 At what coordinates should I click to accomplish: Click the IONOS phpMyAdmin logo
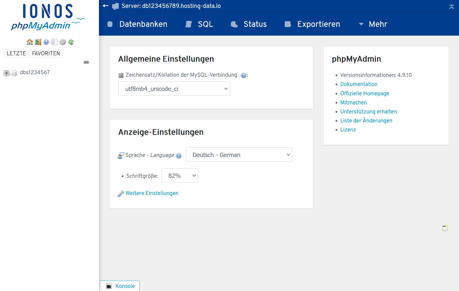(x=48, y=17)
